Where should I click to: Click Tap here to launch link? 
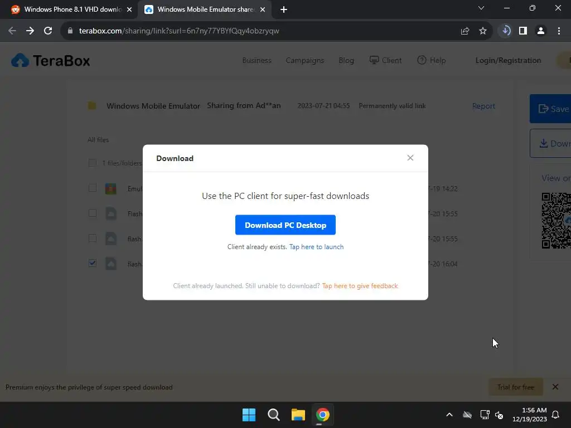point(316,247)
